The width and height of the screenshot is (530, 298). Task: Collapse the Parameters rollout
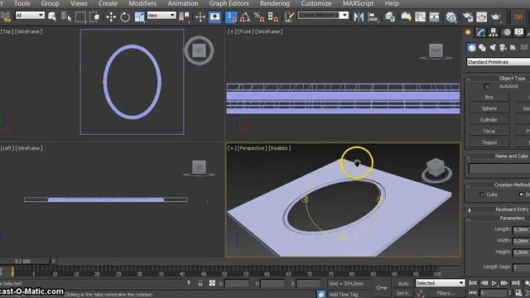coord(469,219)
